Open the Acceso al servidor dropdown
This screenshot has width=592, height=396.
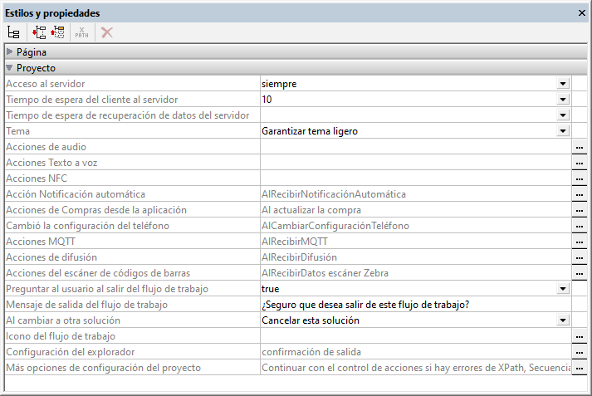(x=562, y=84)
